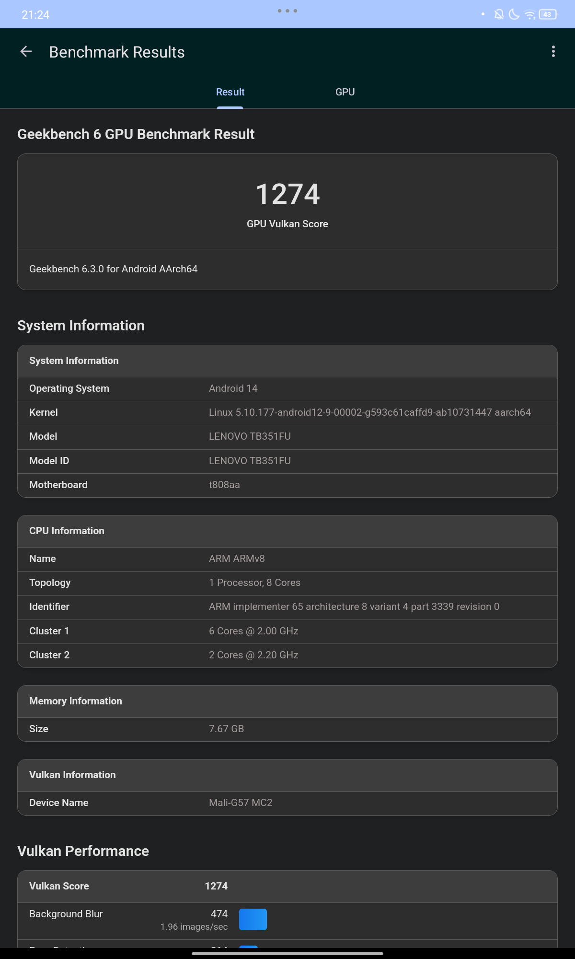Switch to the Result tab
575x959 pixels.
[x=230, y=92]
